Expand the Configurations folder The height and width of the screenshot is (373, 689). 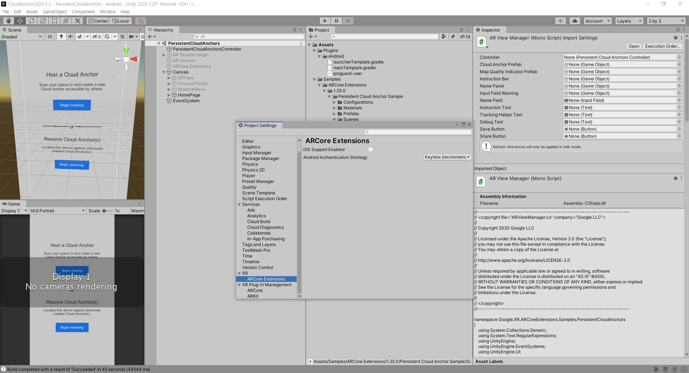tap(334, 102)
